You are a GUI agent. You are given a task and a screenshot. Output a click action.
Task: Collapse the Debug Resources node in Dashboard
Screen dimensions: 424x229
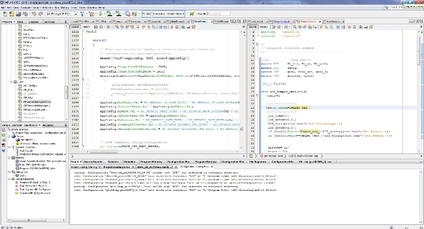(x=9, y=179)
